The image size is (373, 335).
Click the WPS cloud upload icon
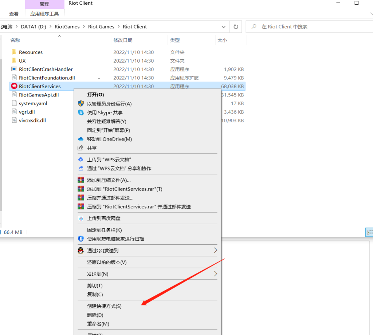click(81, 159)
